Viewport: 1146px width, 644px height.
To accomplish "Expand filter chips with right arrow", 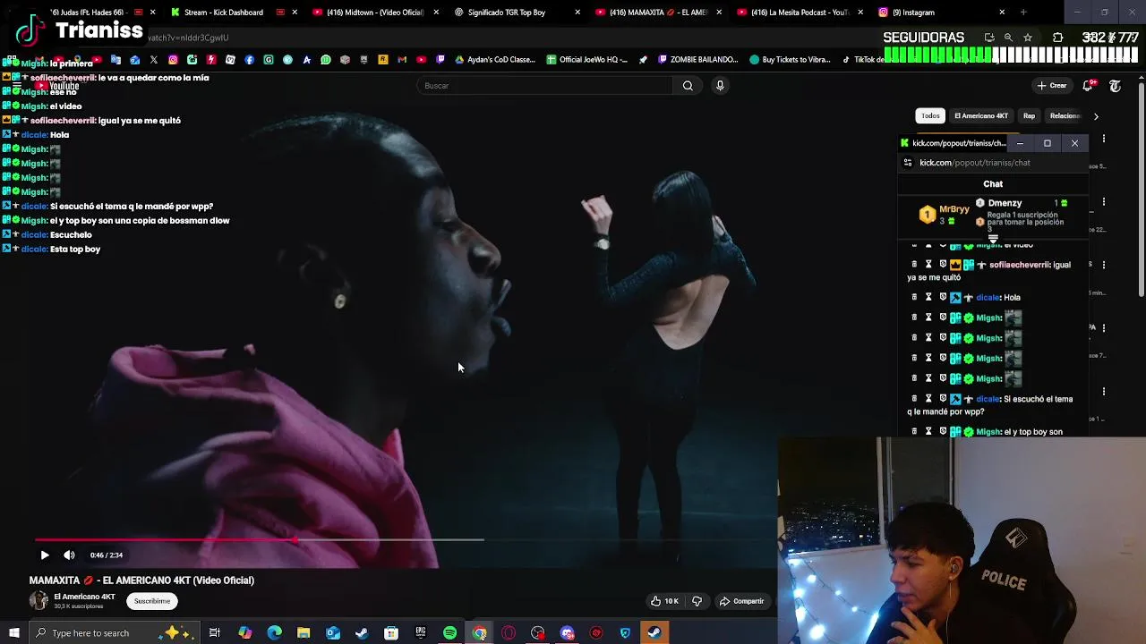I will [1096, 116].
